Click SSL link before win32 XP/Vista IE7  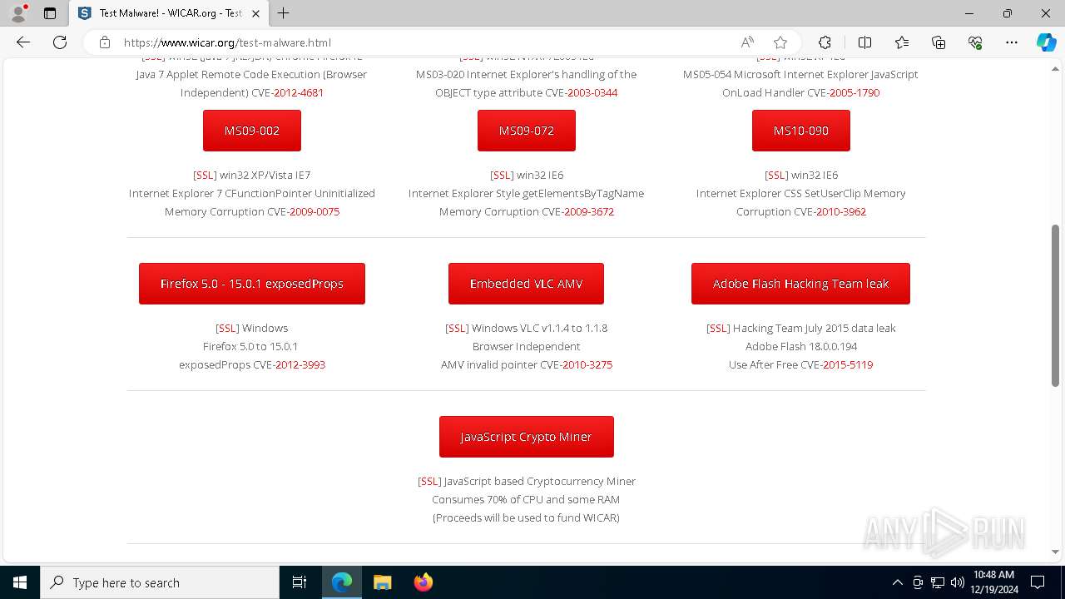205,175
